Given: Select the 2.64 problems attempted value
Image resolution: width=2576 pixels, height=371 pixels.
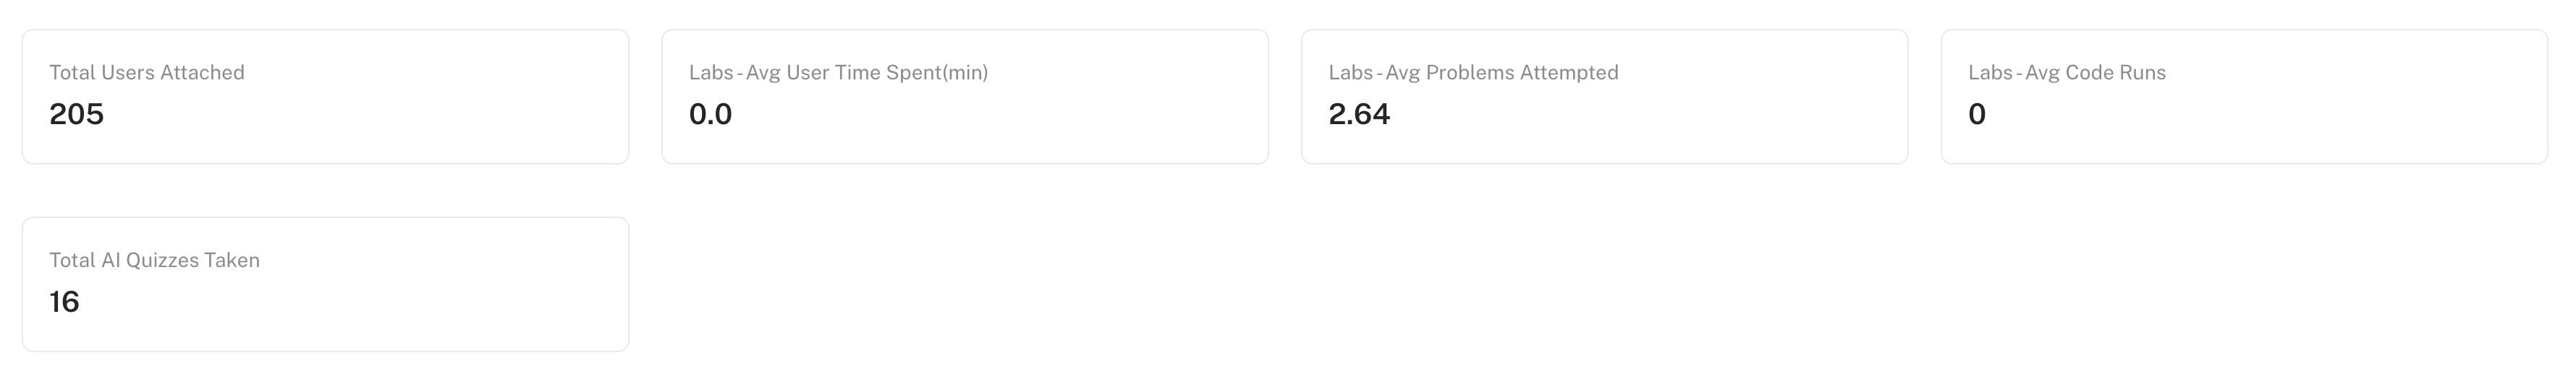Looking at the screenshot, I should [1359, 115].
